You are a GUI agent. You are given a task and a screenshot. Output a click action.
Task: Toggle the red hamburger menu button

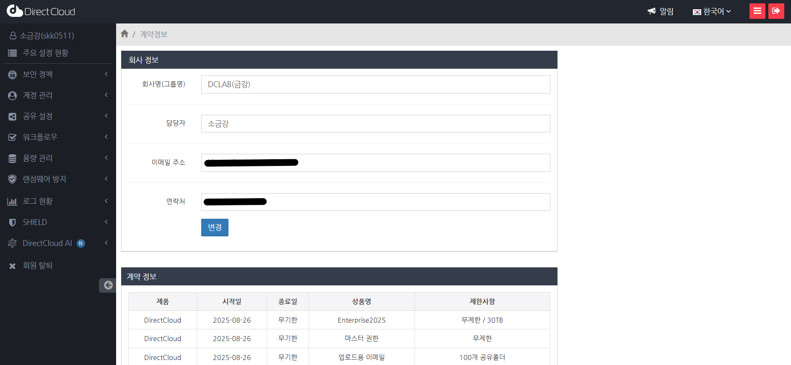(x=757, y=11)
